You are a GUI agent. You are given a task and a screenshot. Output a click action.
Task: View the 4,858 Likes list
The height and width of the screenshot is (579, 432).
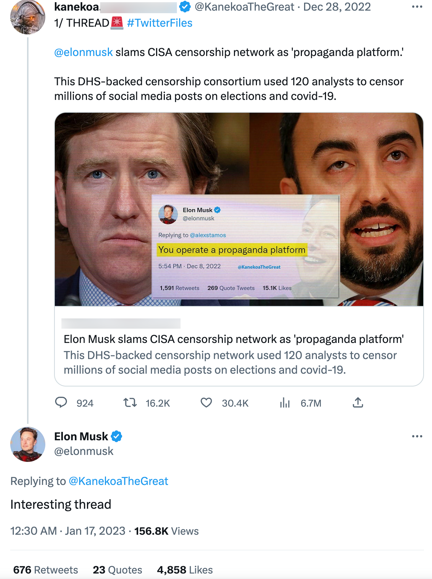click(185, 570)
